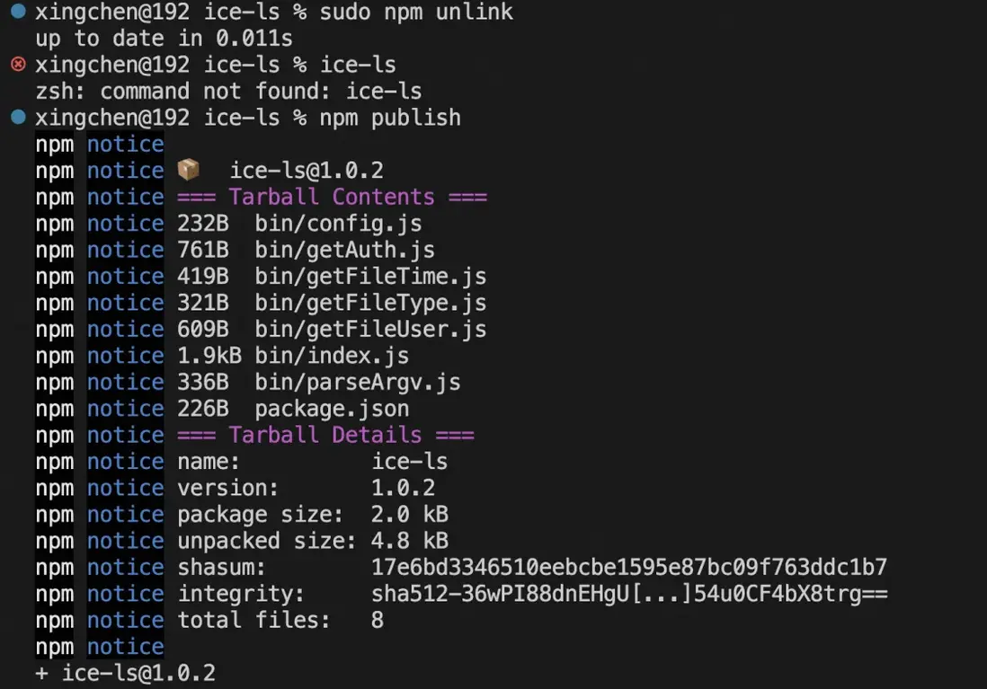Click the final "+ ice-ls@1.0.2" output line
This screenshot has height=689, width=987.
(126, 673)
